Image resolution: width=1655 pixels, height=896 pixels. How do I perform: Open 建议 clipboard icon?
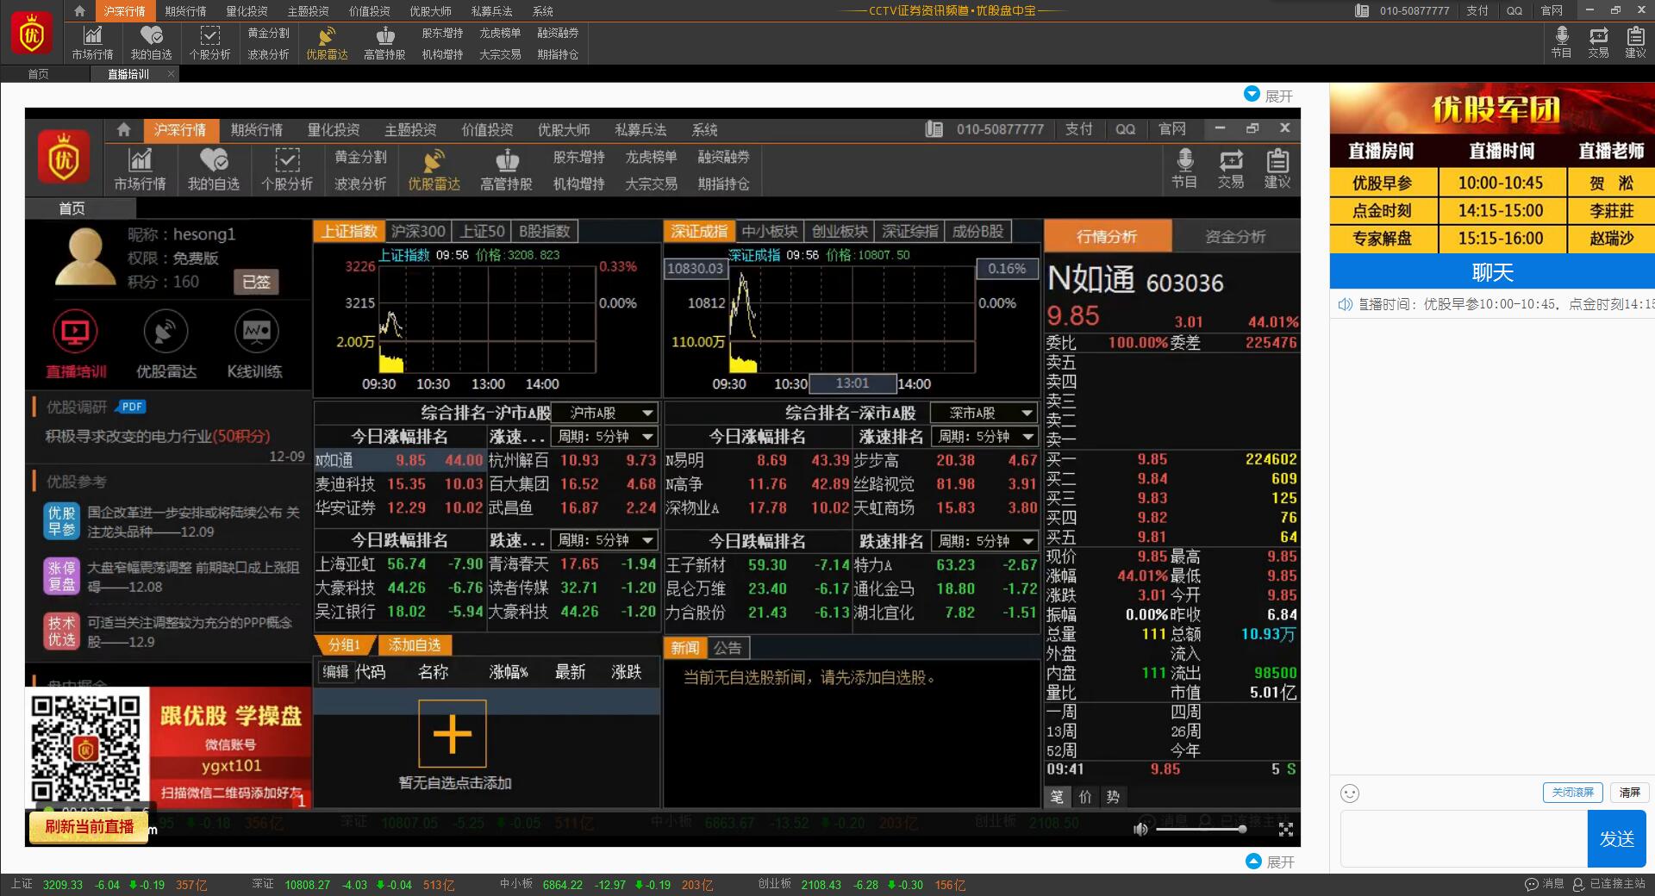[x=1635, y=41]
